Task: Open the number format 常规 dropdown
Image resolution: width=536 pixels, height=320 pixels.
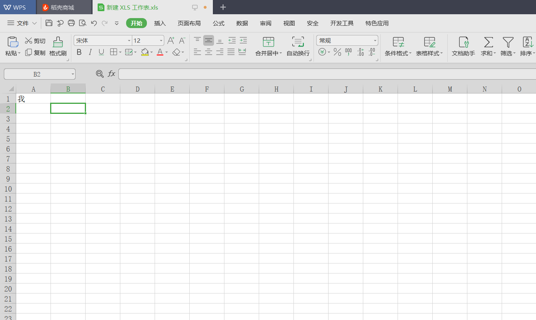Action: [375, 41]
